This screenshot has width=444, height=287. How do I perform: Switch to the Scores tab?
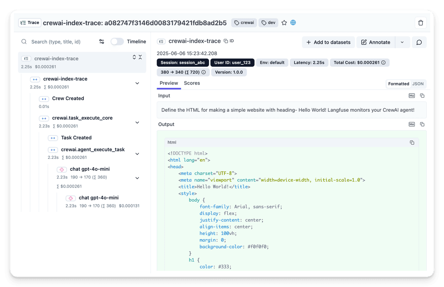(x=192, y=83)
